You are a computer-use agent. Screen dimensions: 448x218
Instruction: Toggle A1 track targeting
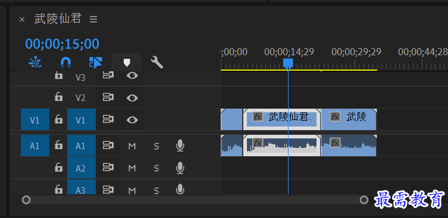(82, 146)
